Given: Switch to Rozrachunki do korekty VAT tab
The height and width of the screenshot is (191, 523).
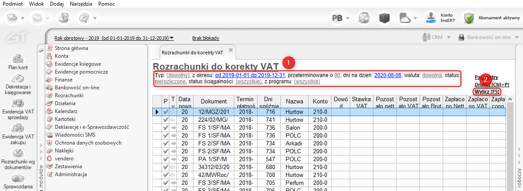Looking at the screenshot, I should pyautogui.click(x=193, y=53).
